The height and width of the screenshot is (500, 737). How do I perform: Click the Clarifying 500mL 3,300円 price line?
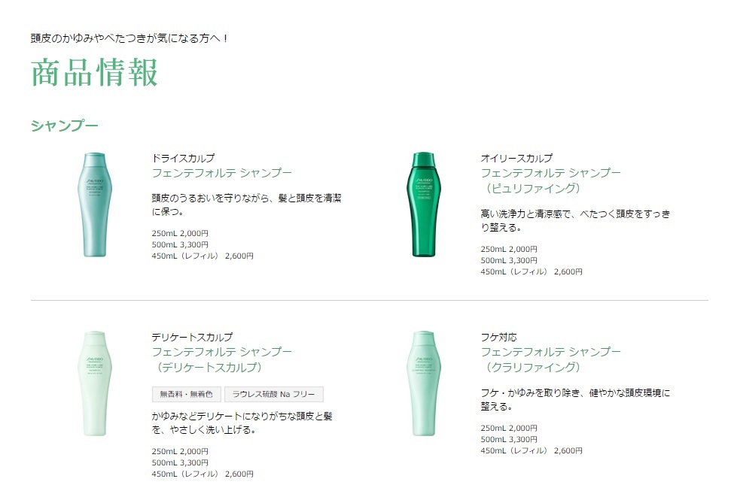point(509,439)
